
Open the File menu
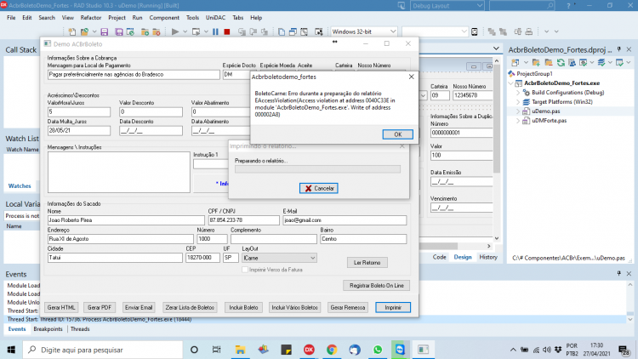[11, 18]
